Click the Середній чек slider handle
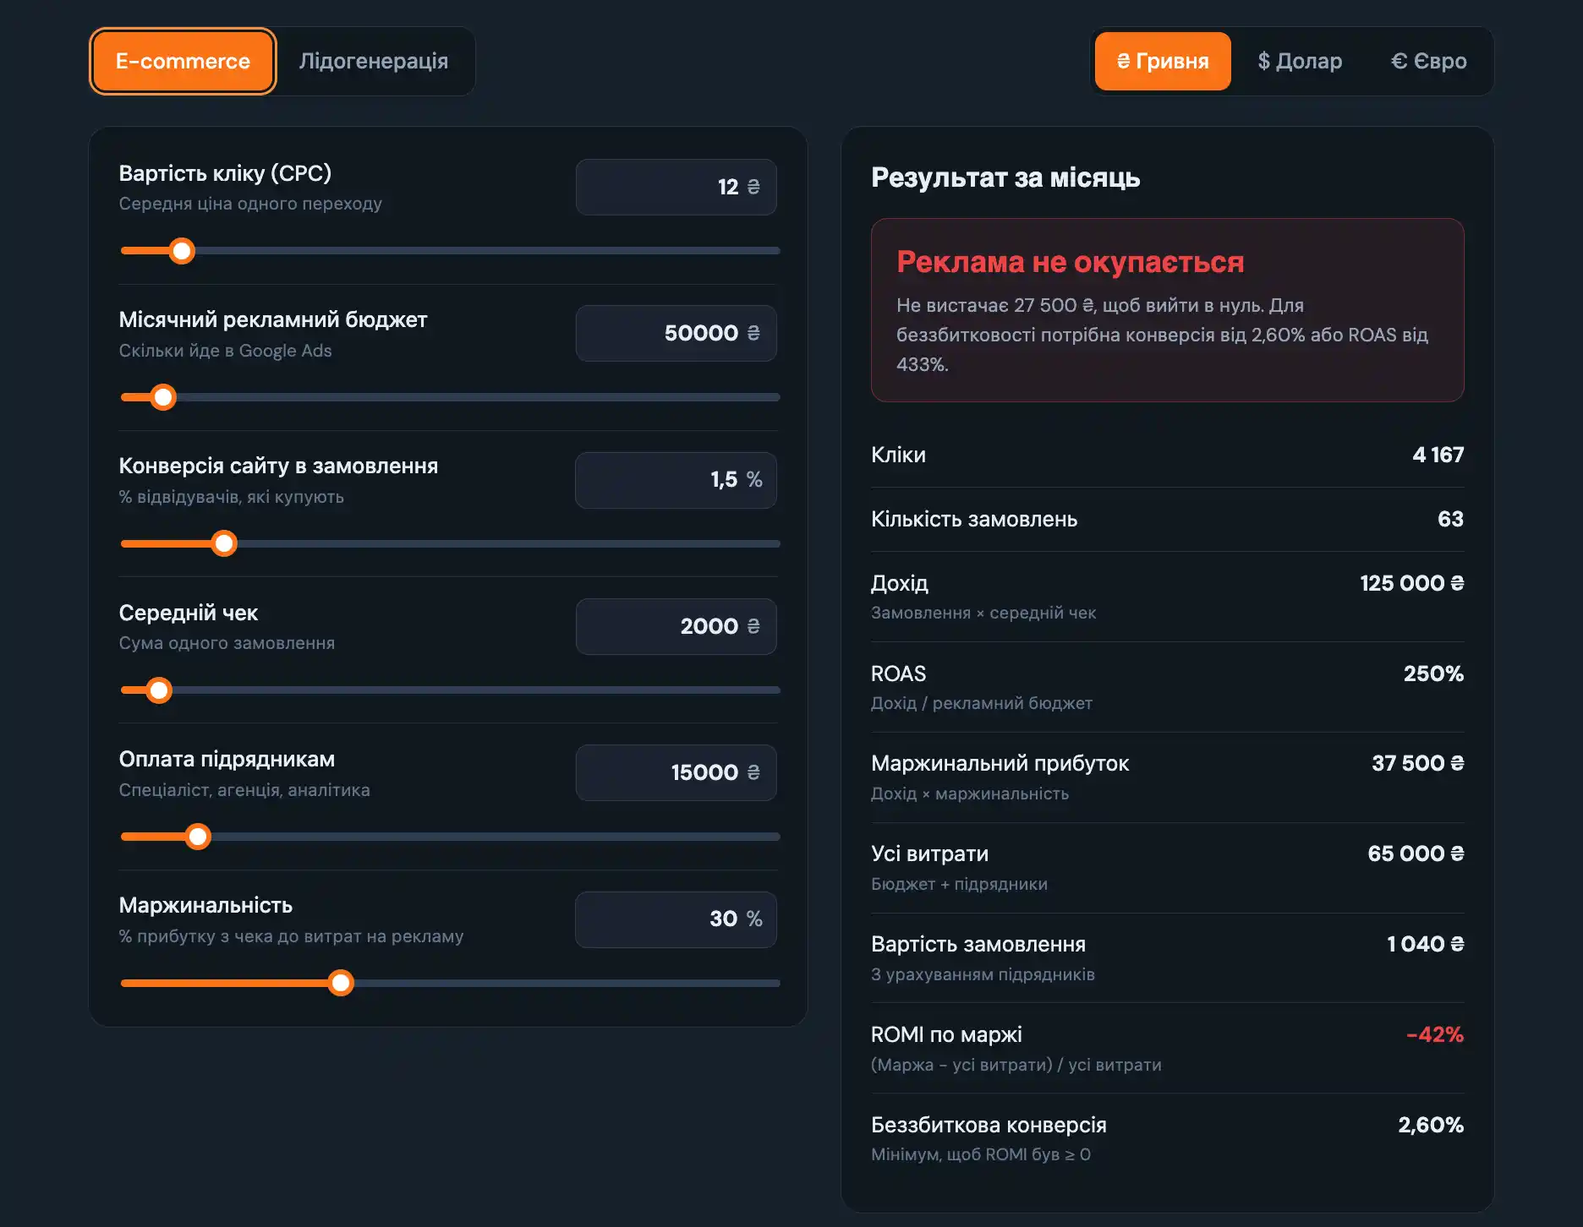1583x1227 pixels. pyautogui.click(x=158, y=690)
